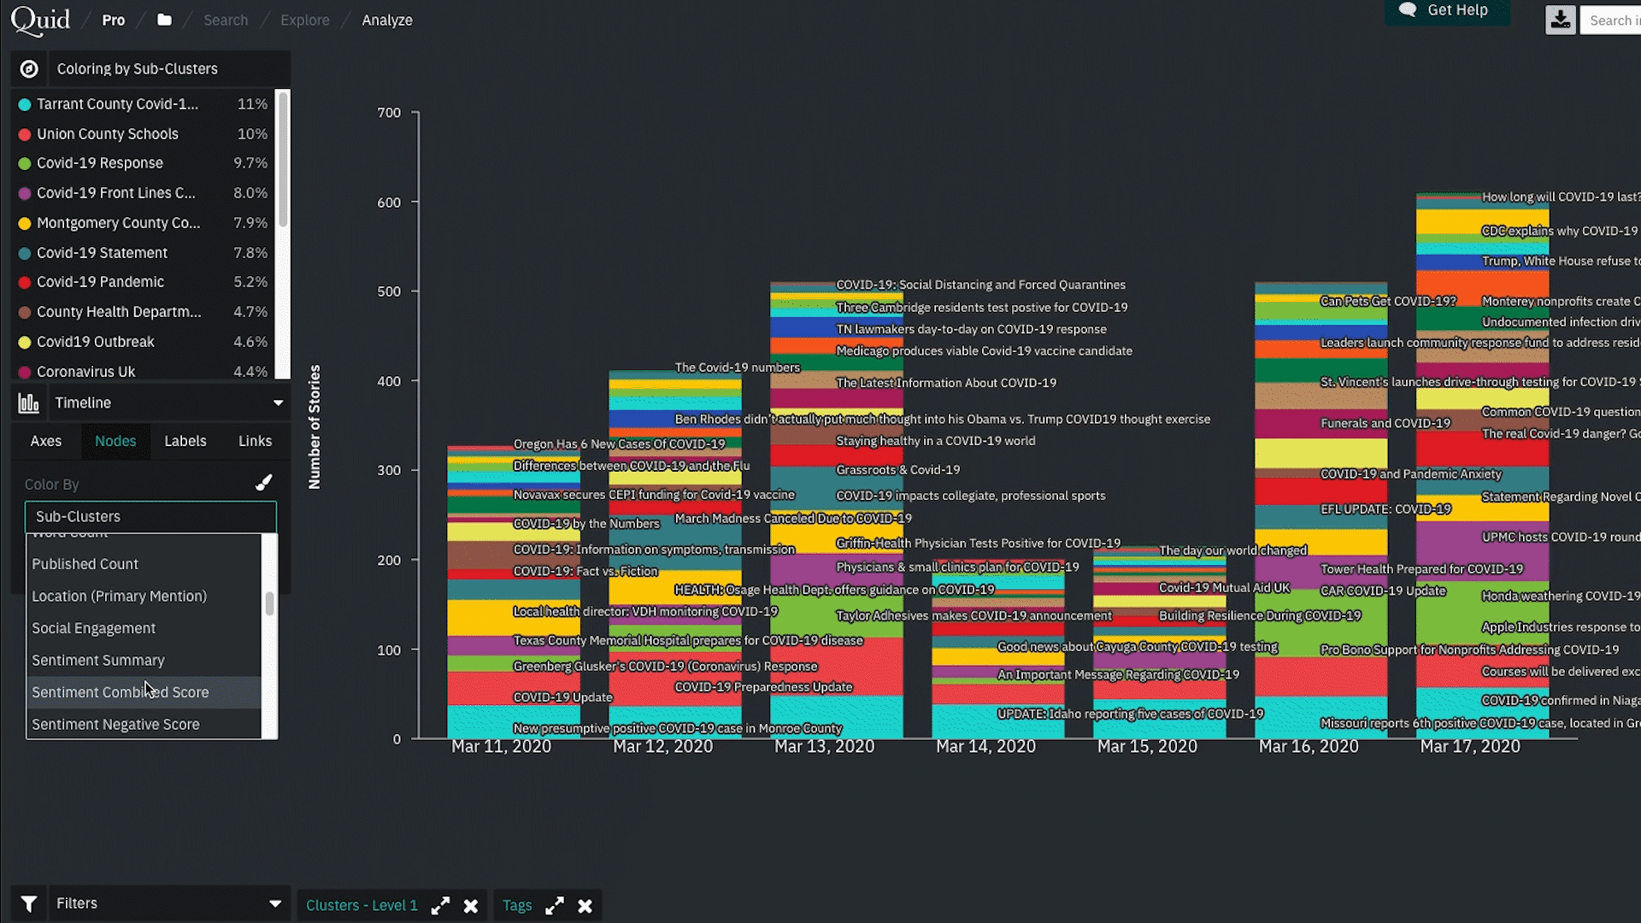The image size is (1641, 923).
Task: Click the Get Help button
Action: 1446,11
